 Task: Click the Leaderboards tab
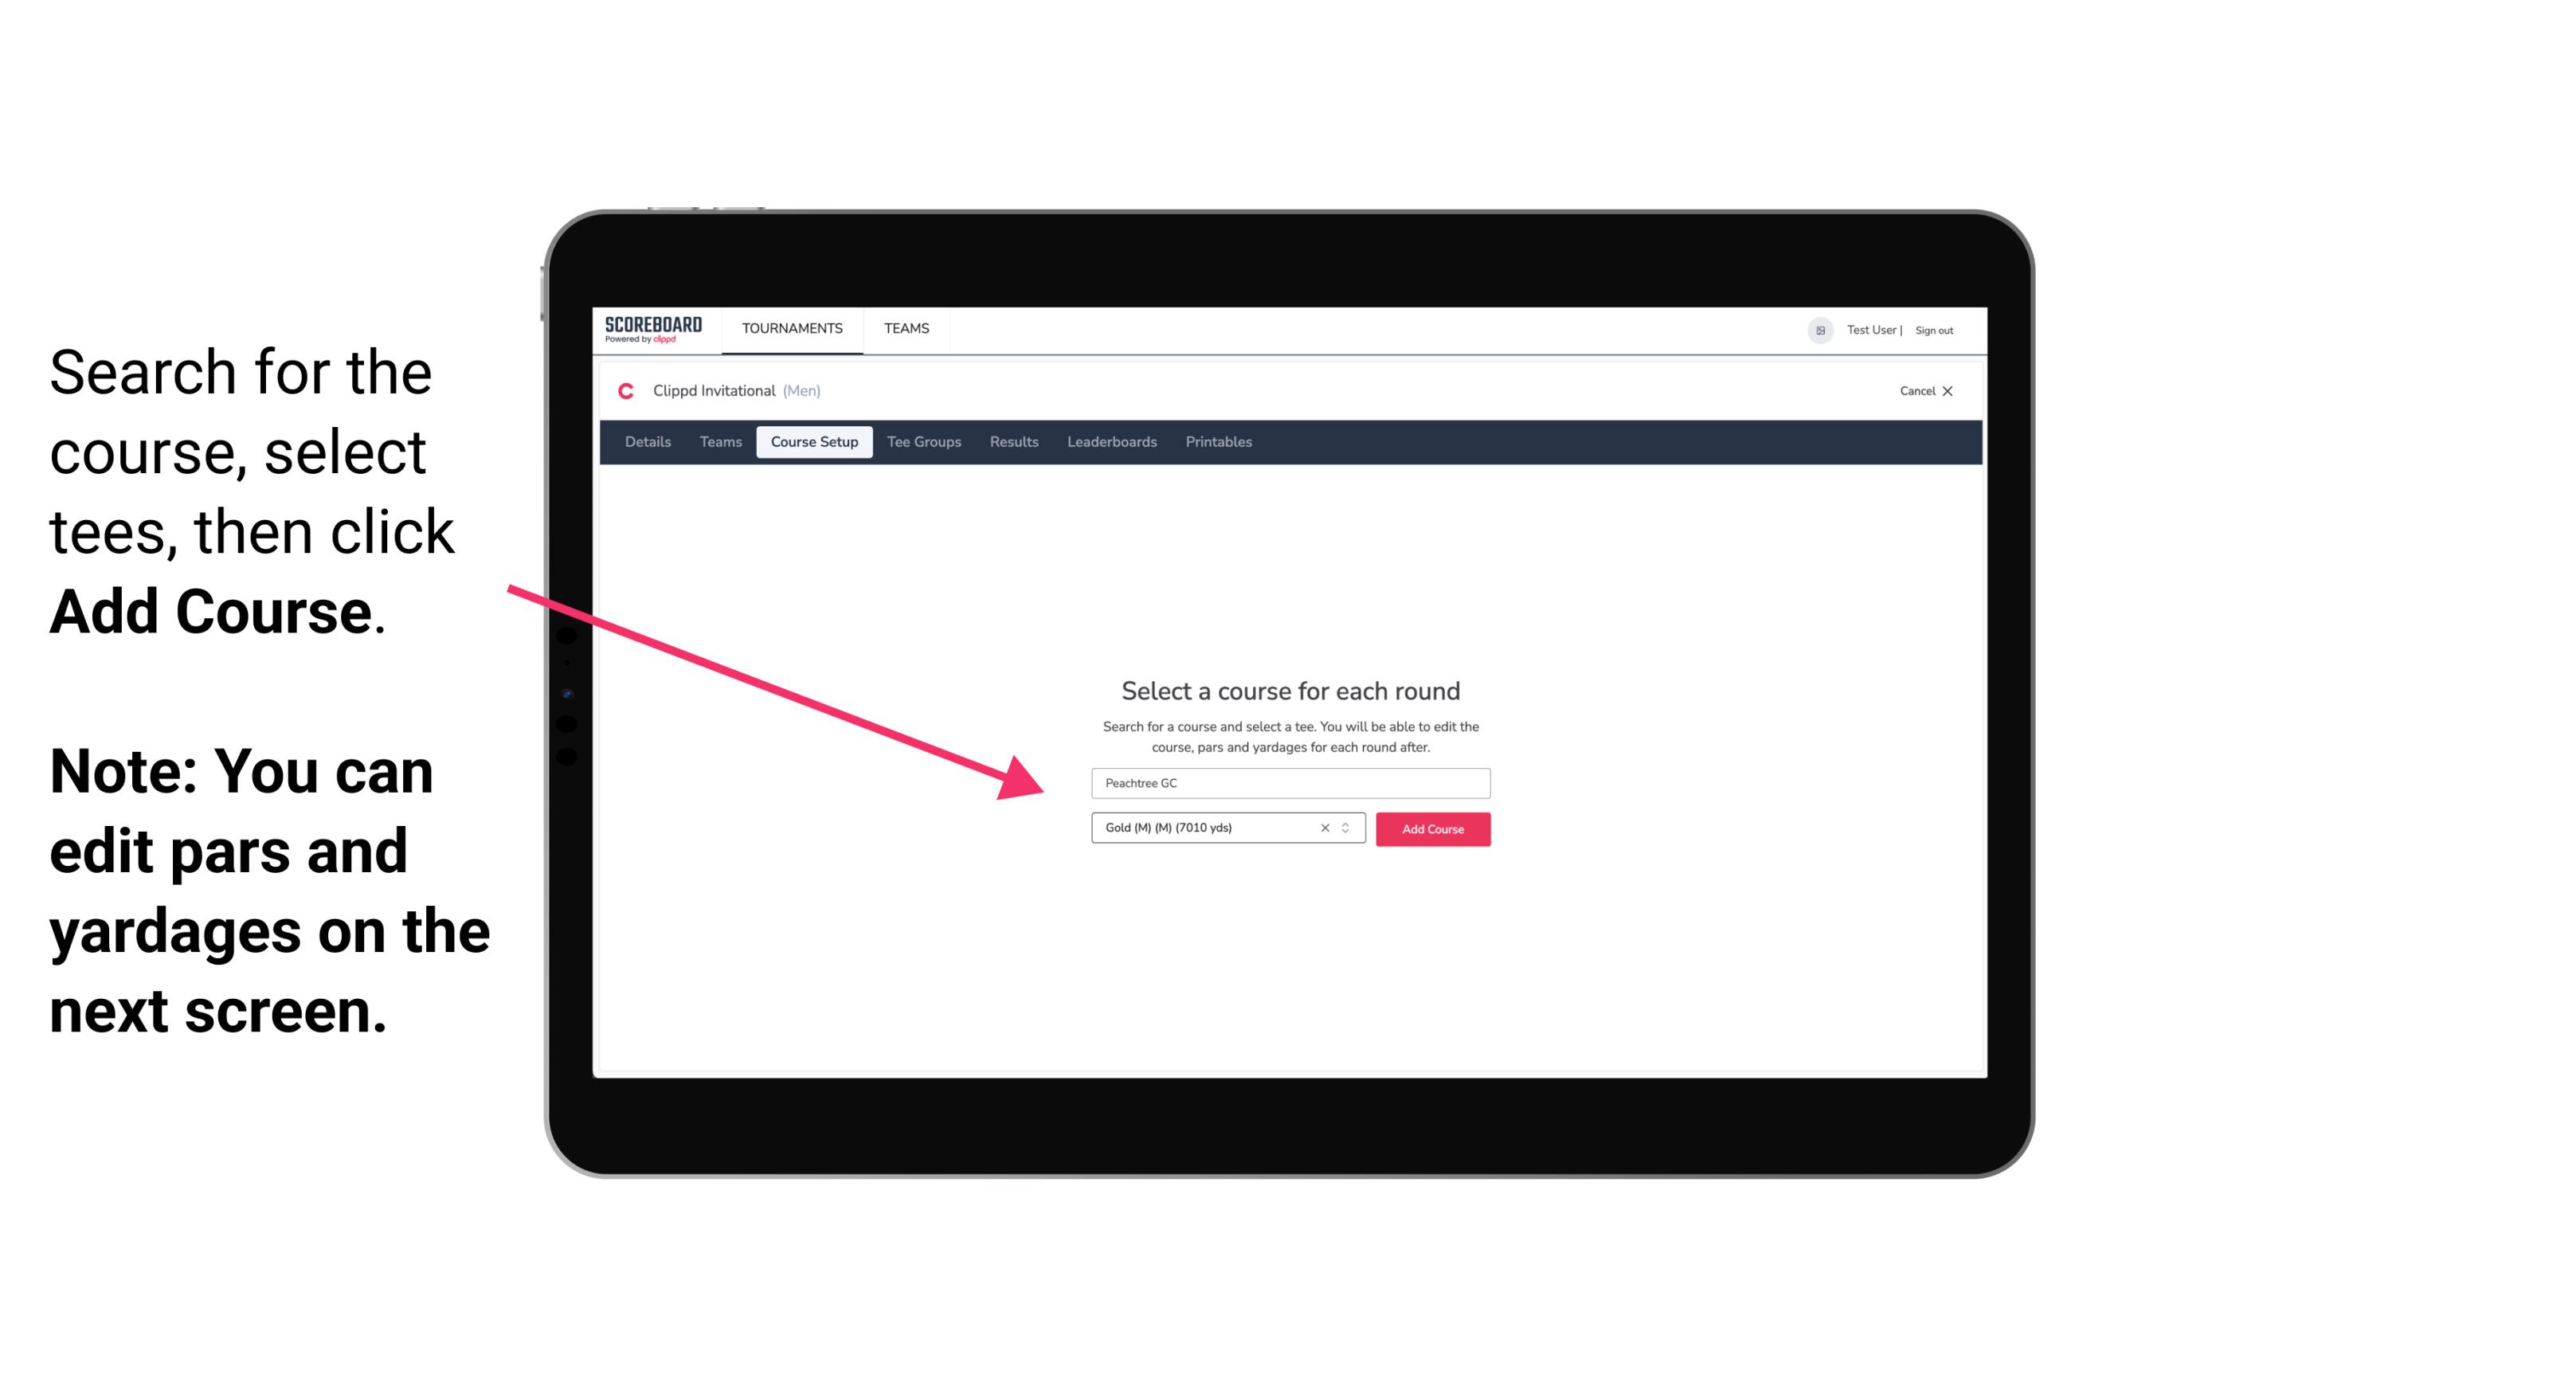[x=1110, y=442]
